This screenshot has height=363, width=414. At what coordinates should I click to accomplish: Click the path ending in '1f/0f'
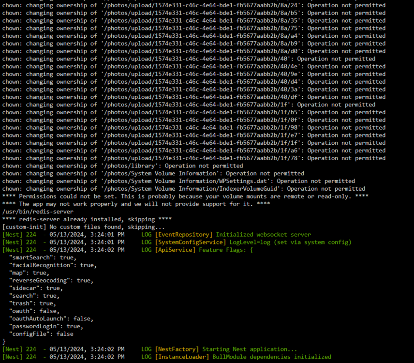pyautogui.click(x=202, y=120)
